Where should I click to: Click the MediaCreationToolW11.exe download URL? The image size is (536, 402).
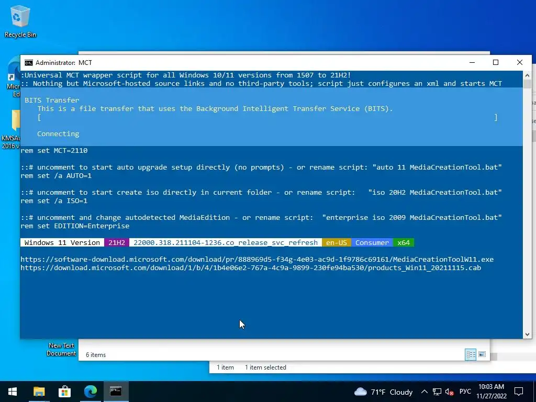[x=256, y=260]
